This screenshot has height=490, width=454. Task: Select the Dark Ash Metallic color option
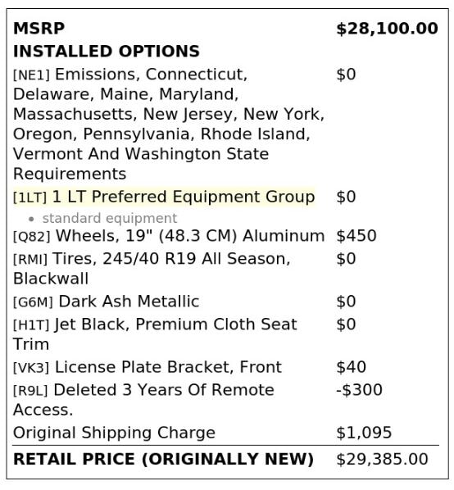129,302
